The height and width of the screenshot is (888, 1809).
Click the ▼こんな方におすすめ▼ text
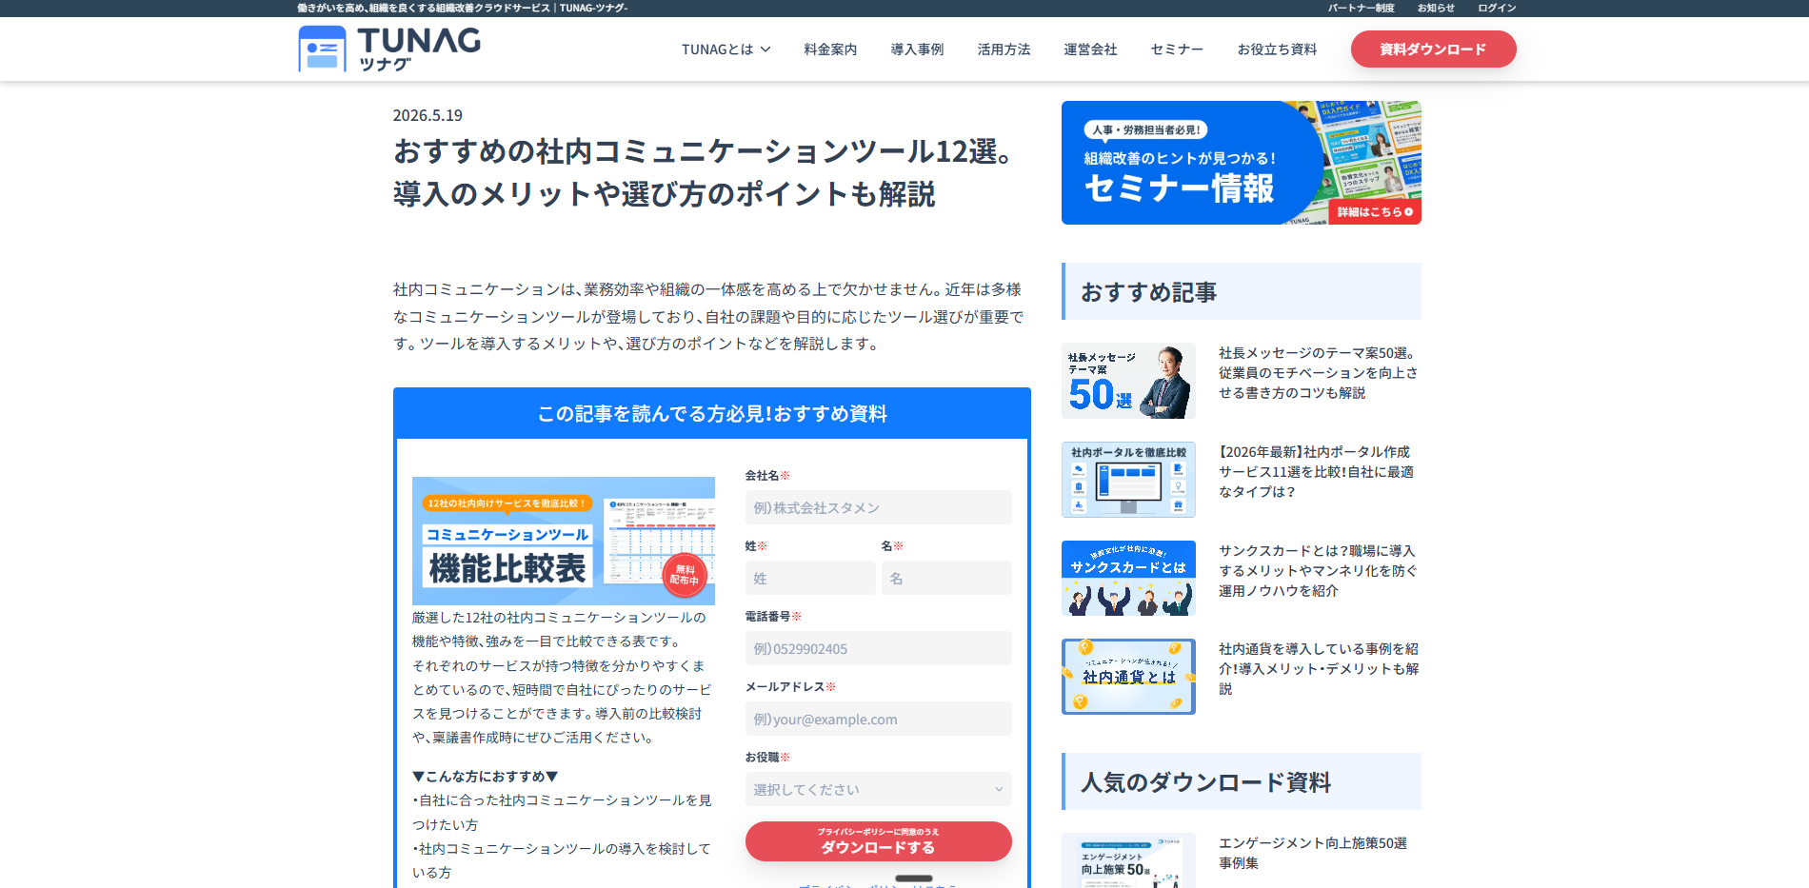[x=486, y=777]
